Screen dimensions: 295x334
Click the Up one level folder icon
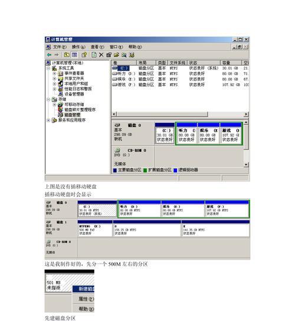67,55
